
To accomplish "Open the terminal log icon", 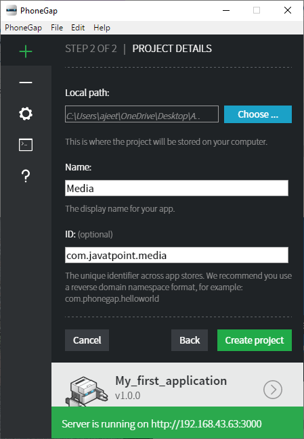I will point(26,145).
